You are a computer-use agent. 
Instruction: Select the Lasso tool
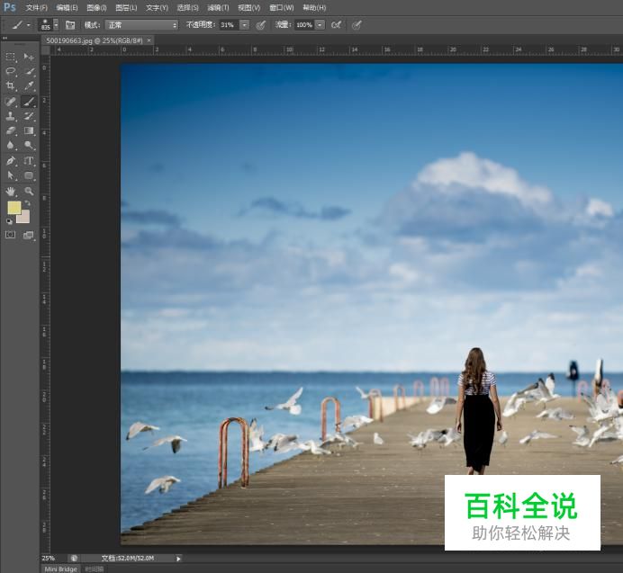(11, 71)
